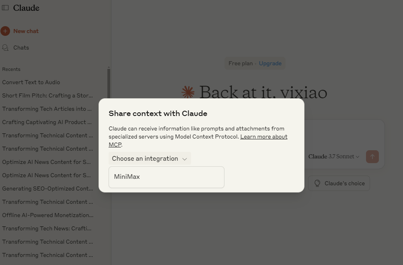Click the Claude's choice button

click(339, 183)
